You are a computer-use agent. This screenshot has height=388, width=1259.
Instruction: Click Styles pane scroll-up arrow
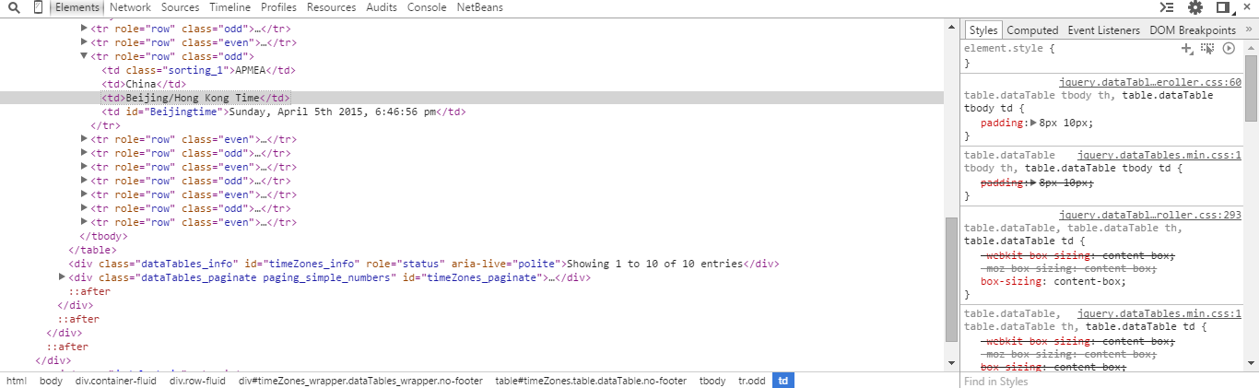[x=1252, y=48]
